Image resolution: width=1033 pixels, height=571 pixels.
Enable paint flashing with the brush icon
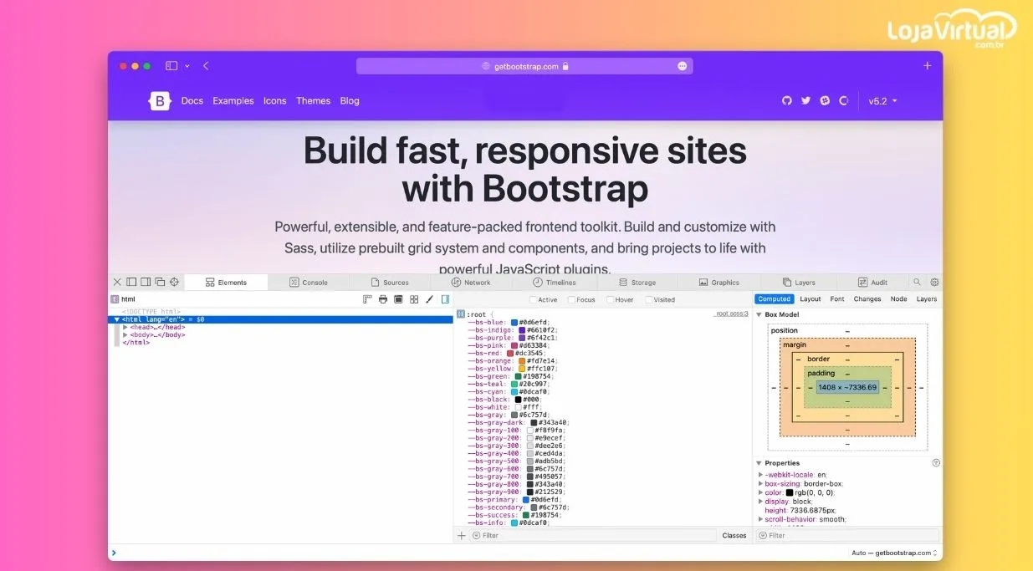tap(430, 299)
